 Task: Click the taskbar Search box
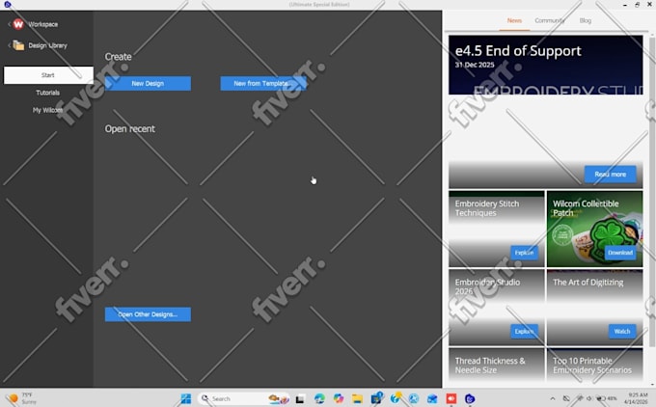click(x=244, y=398)
